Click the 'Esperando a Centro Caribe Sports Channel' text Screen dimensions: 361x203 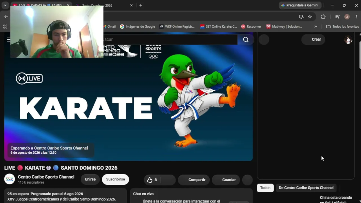pos(49,148)
